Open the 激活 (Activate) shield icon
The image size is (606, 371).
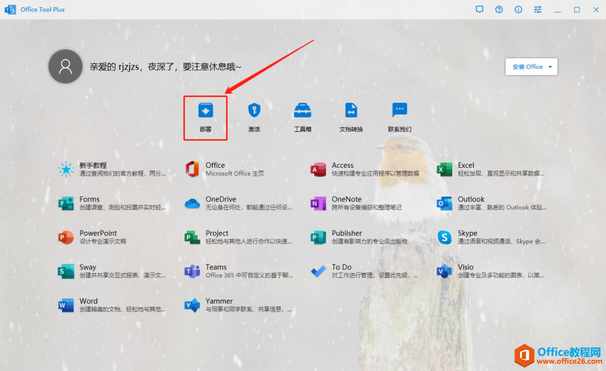point(254,110)
